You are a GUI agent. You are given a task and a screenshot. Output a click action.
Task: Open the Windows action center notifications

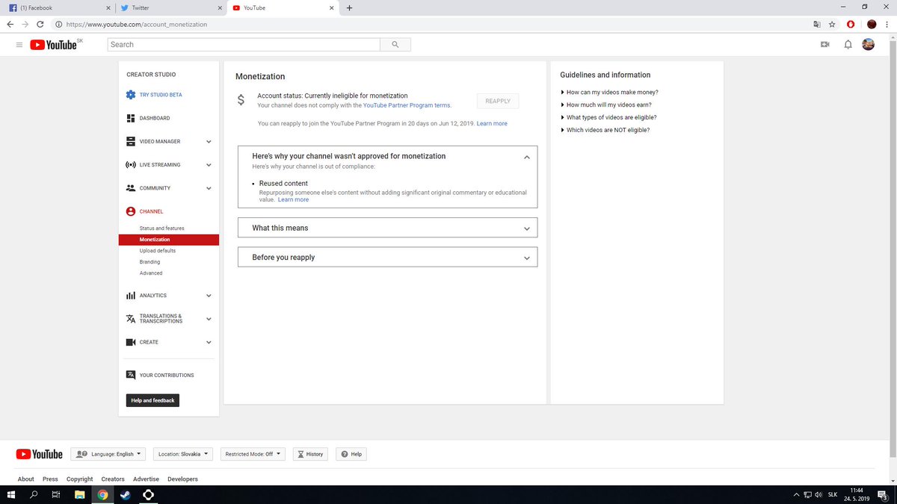pos(882,495)
